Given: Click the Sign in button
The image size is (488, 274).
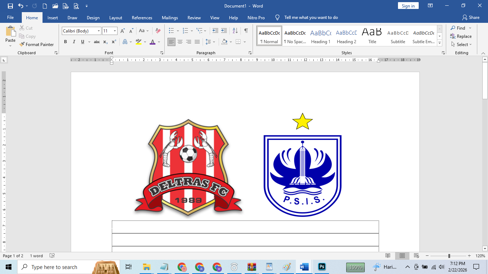Looking at the screenshot, I should pos(408,6).
